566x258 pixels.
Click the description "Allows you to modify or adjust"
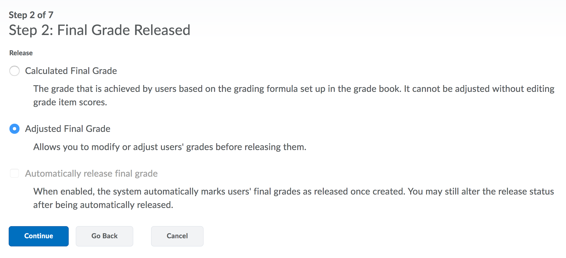[x=170, y=147]
